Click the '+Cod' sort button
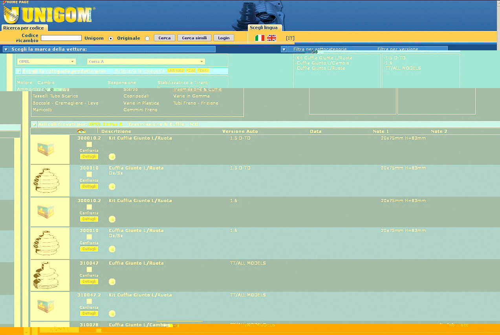 click(x=190, y=71)
